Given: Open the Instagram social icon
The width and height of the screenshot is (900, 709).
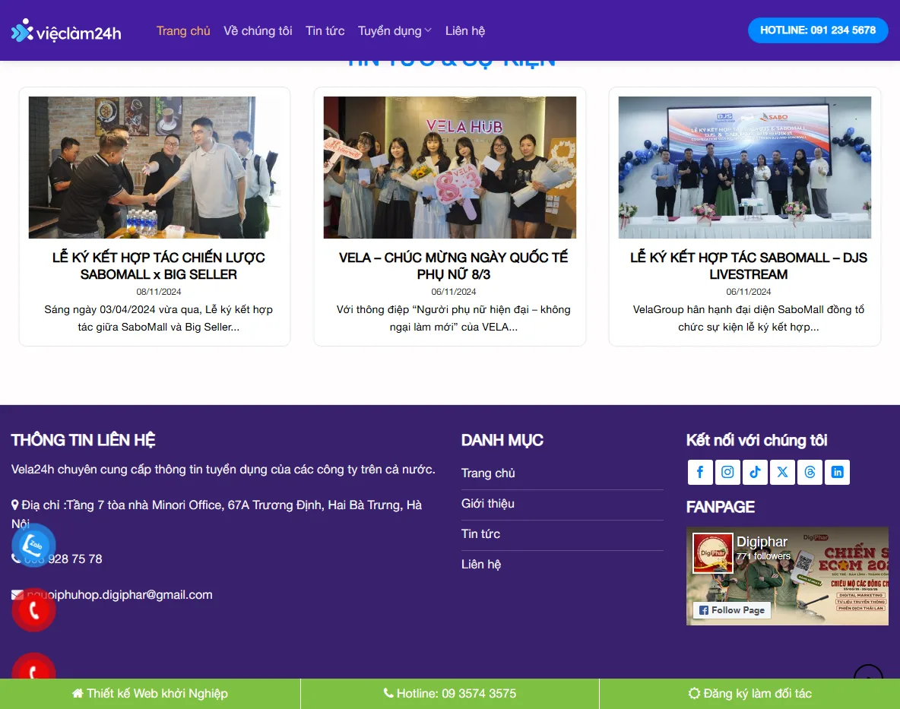Looking at the screenshot, I should [727, 472].
